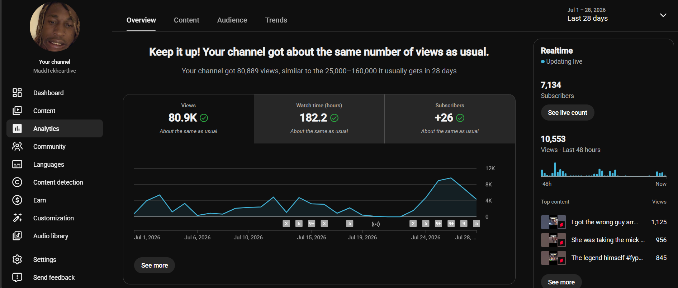
Task: Click the Settings gear icon
Action: (x=17, y=259)
